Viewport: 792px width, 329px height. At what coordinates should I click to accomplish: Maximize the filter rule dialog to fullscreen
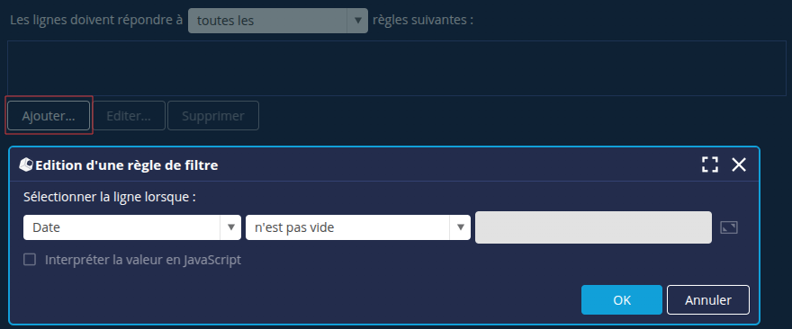click(710, 164)
